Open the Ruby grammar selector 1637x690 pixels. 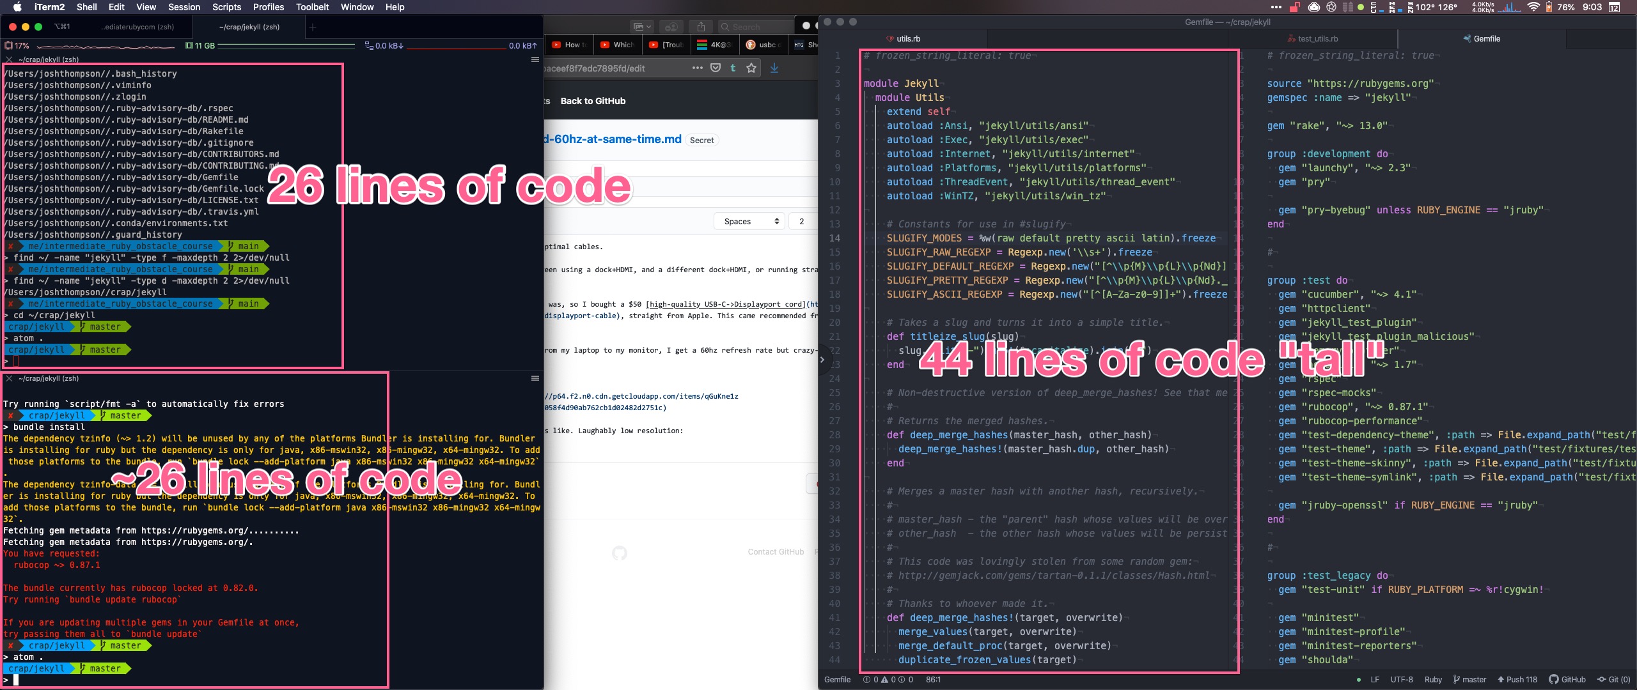1433,679
